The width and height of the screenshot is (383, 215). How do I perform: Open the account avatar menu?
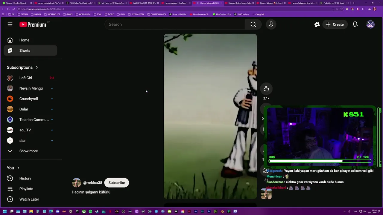(x=370, y=24)
